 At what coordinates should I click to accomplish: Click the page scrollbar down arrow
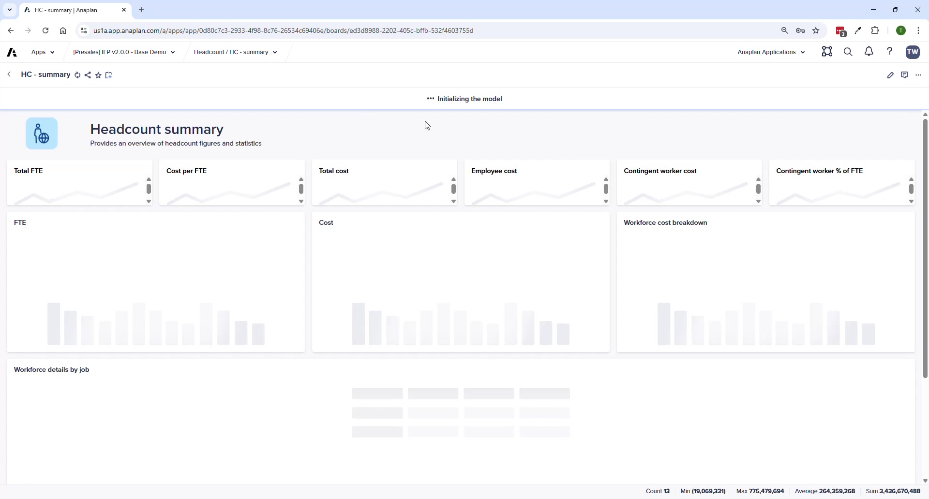tap(925, 482)
